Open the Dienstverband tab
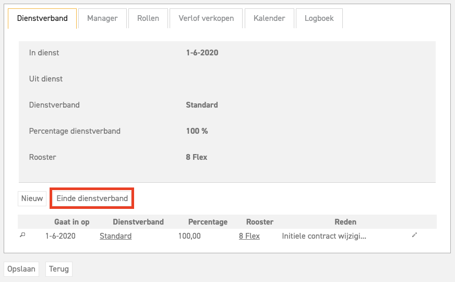 pyautogui.click(x=42, y=18)
